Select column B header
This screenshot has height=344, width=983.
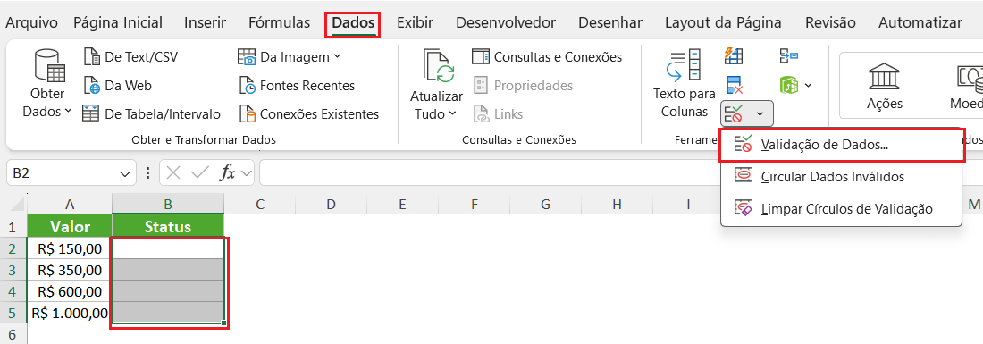tap(168, 204)
